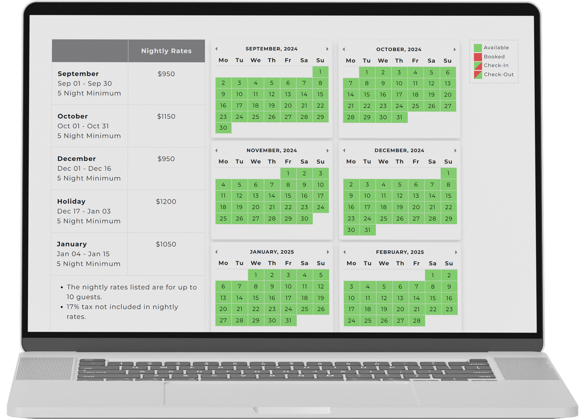Click the SEPTEMBER, 2024 calendar title

272,49
